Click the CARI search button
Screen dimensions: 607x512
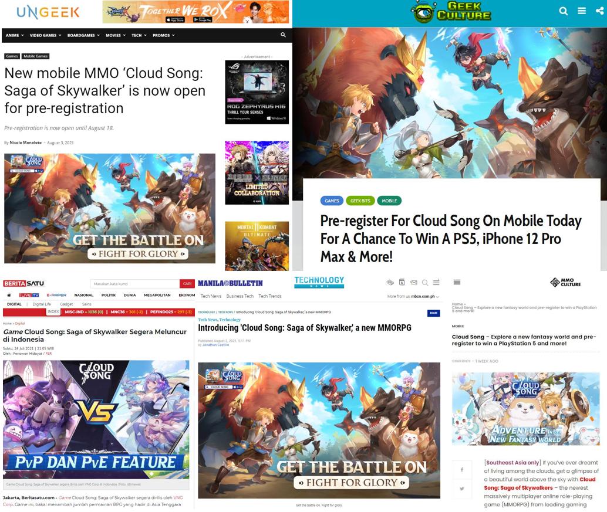tap(187, 284)
